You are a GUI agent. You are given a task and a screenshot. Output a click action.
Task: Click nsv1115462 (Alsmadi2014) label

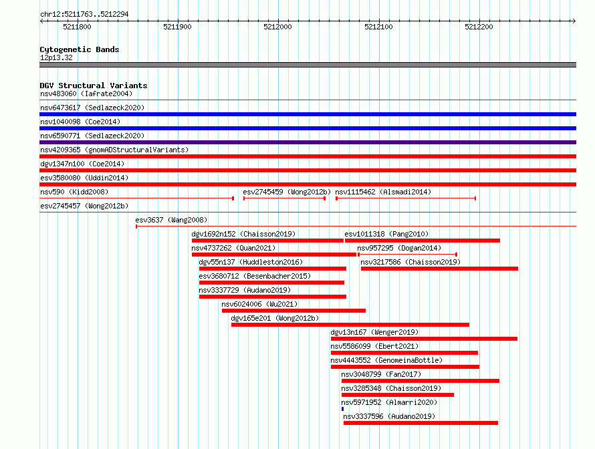click(x=383, y=192)
